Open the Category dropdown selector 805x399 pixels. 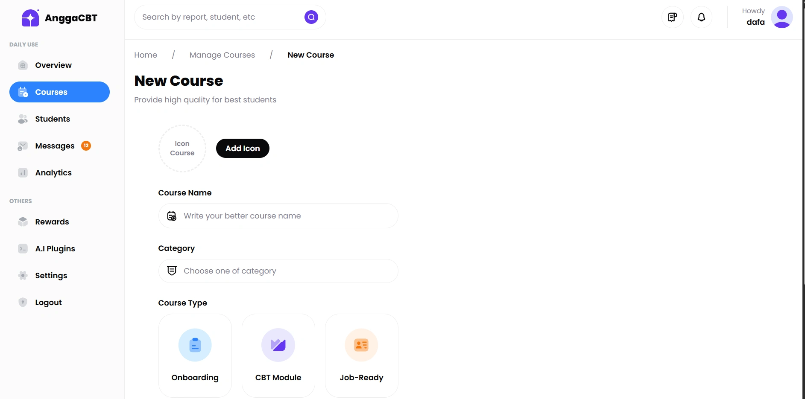point(278,271)
